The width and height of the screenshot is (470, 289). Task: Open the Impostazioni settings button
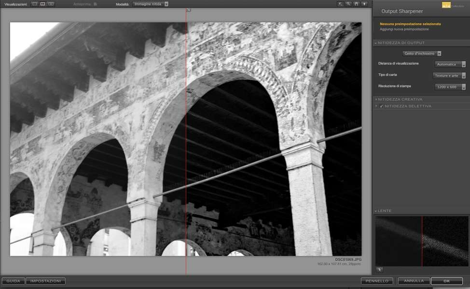(x=45, y=281)
